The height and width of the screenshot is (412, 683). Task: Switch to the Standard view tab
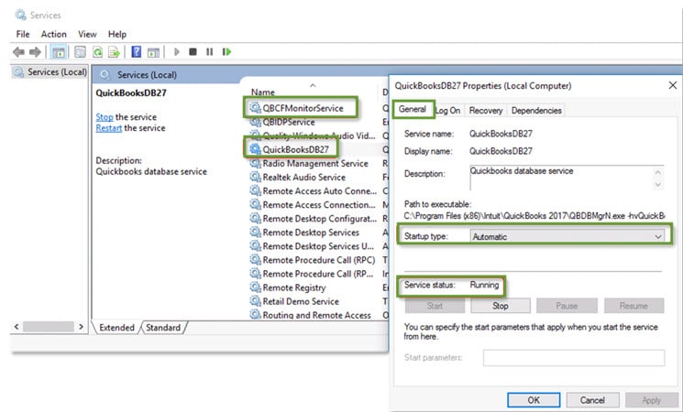(x=163, y=328)
